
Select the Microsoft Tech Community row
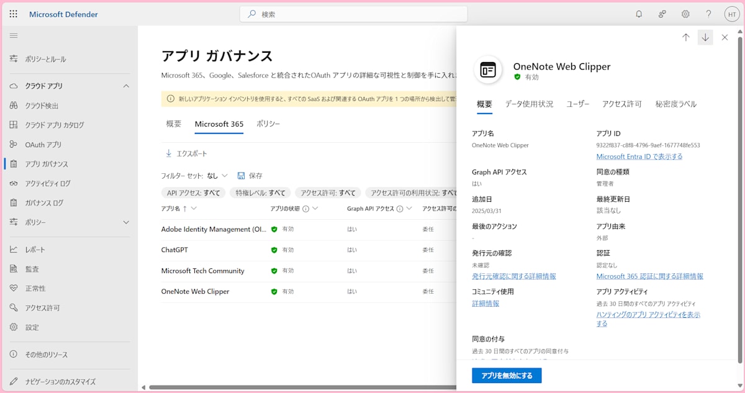click(x=308, y=271)
